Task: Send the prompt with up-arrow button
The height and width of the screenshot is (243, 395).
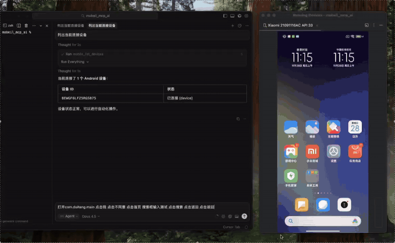Action: 244,216
